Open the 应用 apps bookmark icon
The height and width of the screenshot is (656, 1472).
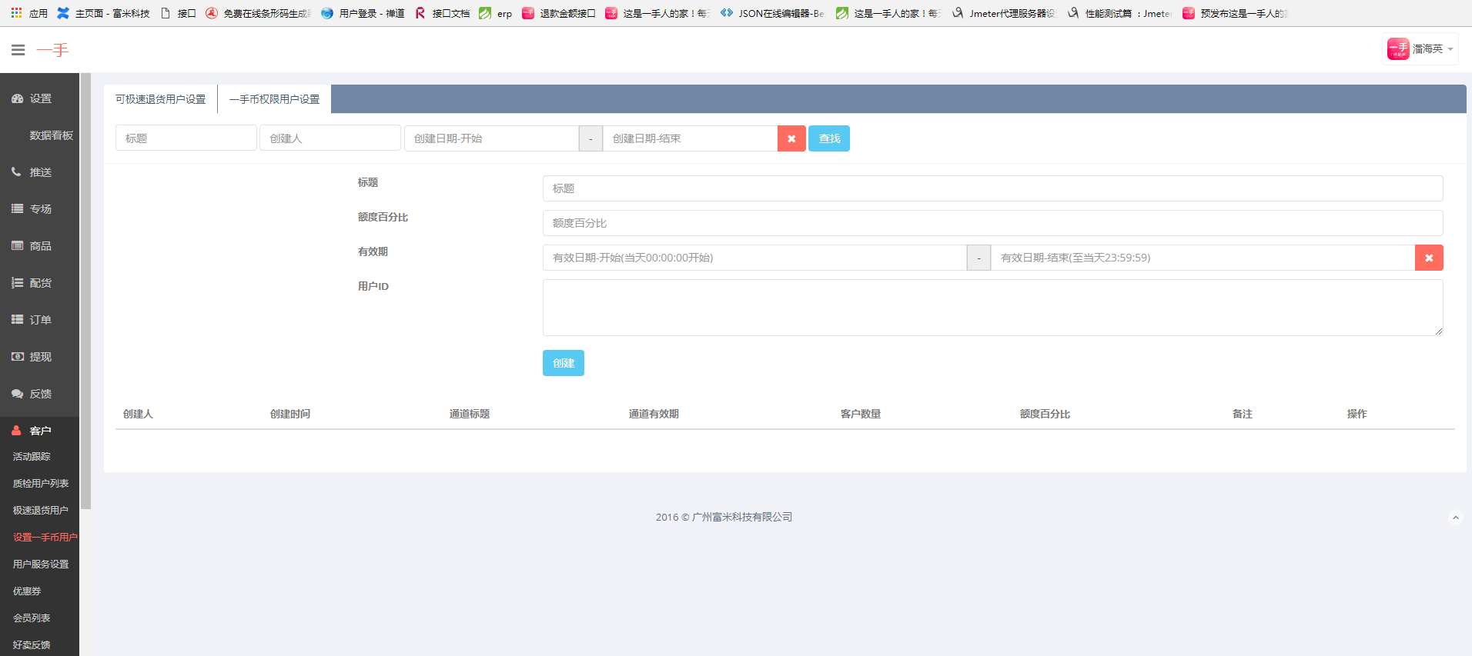pyautogui.click(x=28, y=13)
